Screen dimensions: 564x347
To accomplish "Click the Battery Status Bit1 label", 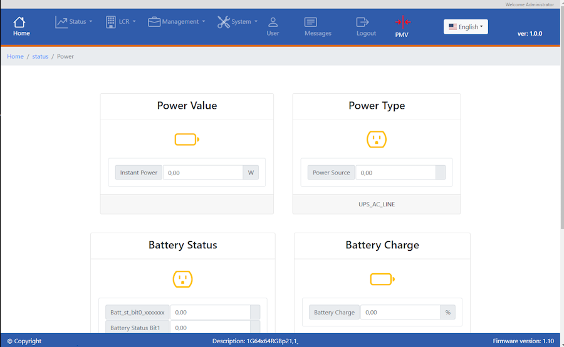I will click(x=137, y=327).
